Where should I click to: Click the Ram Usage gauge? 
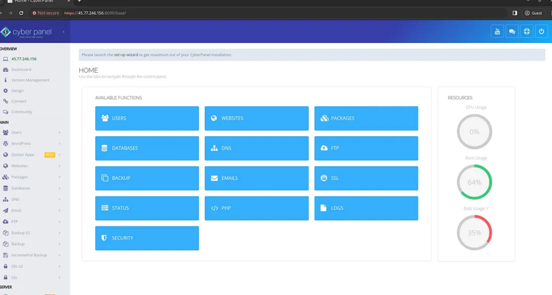click(x=474, y=182)
